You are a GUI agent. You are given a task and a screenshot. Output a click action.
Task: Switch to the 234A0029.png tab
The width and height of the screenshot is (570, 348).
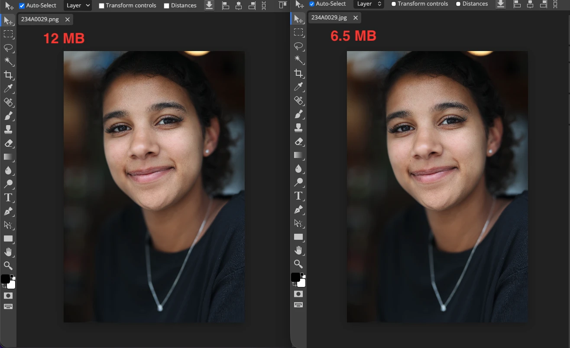(x=41, y=19)
